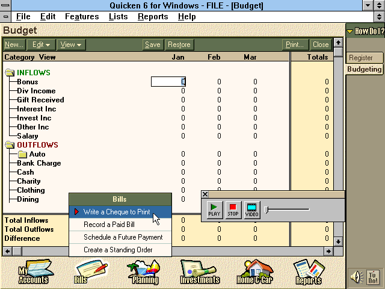Open the Help menu
Image resolution: width=385 pixels, height=289 pixels.
click(x=187, y=17)
